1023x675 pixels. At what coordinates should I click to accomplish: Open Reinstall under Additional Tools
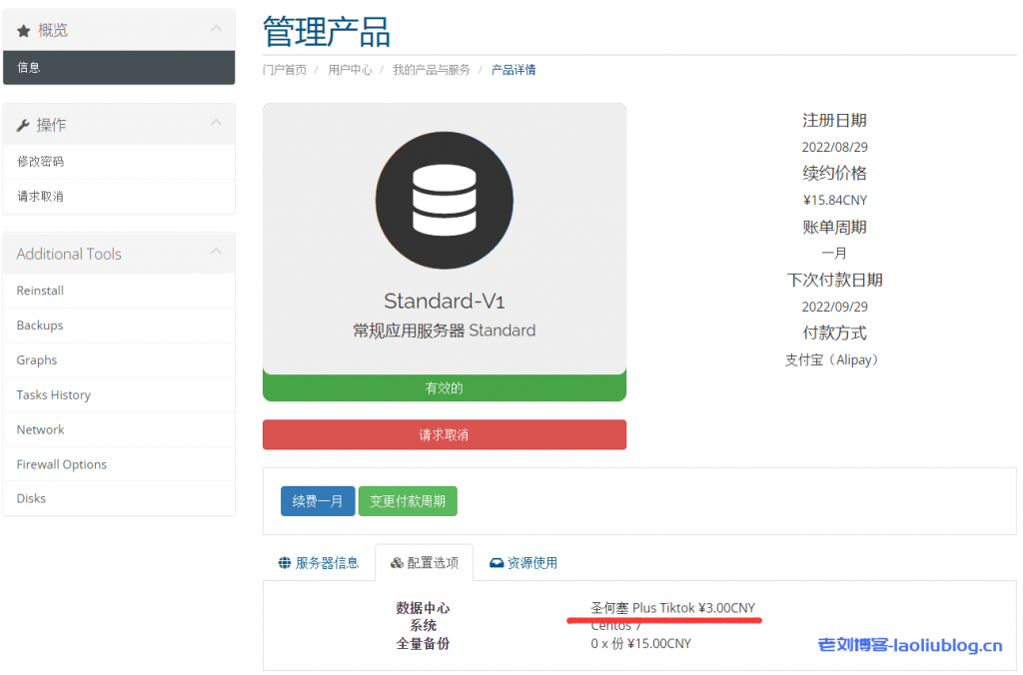point(38,290)
